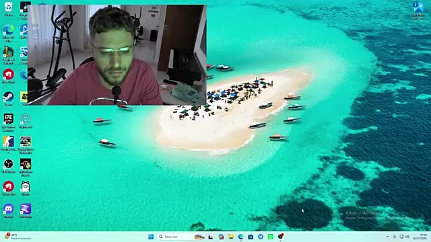This screenshot has height=242, width=431.
Task: Open File Explorer from the taskbar
Action: coord(231,237)
